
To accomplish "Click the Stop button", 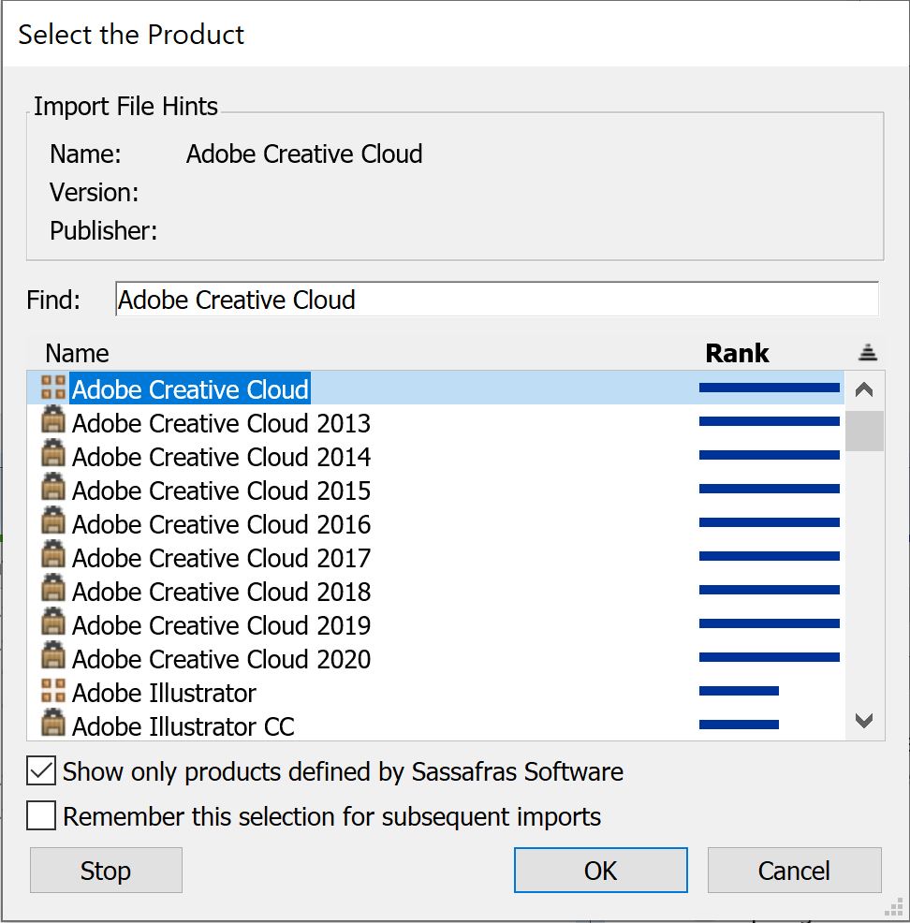I will [106, 871].
